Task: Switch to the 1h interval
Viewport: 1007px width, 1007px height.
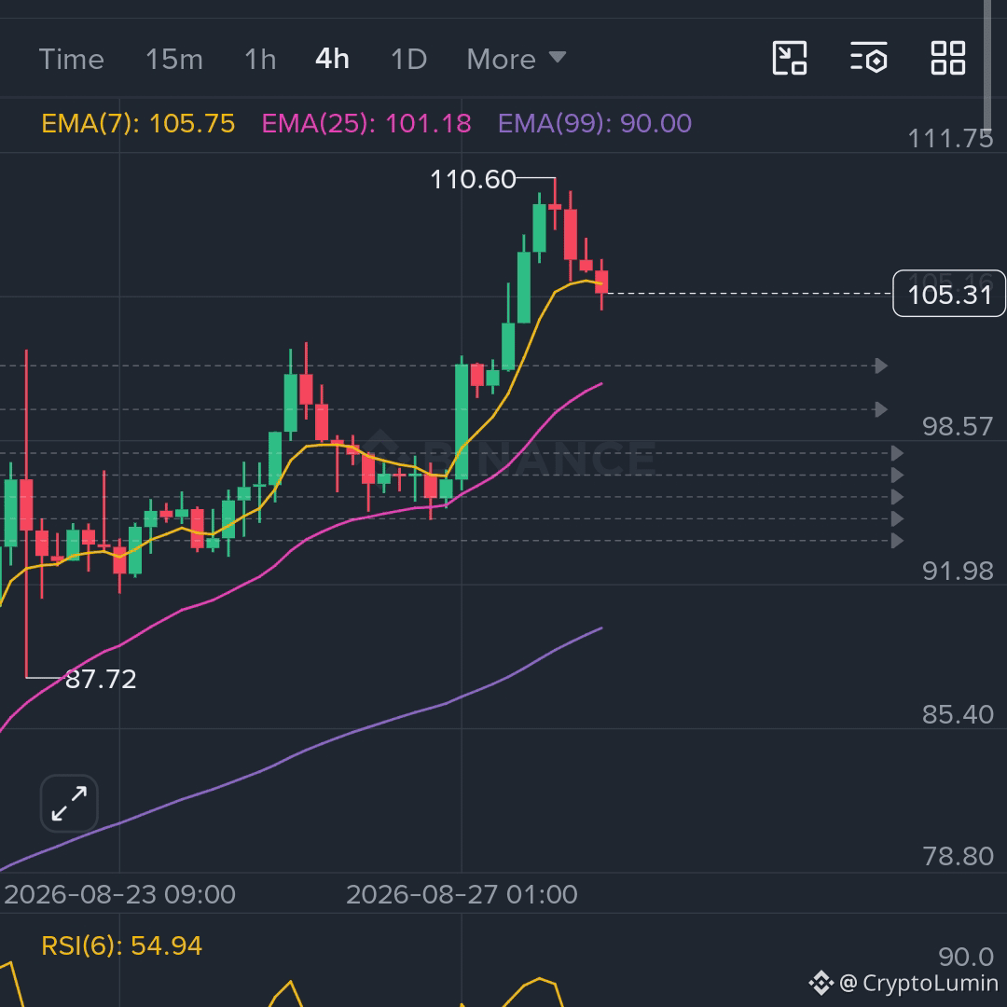Action: pyautogui.click(x=260, y=59)
